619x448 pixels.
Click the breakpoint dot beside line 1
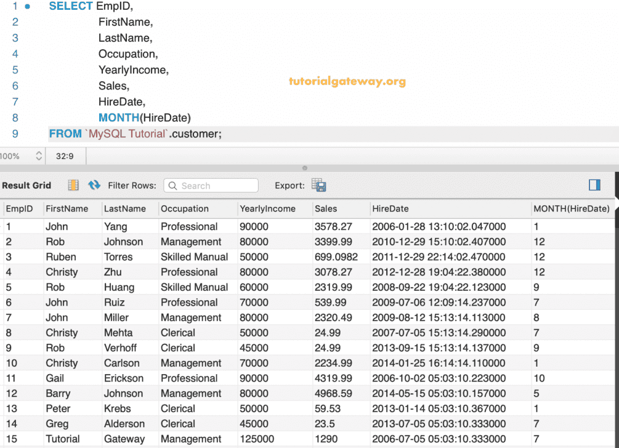tap(28, 6)
